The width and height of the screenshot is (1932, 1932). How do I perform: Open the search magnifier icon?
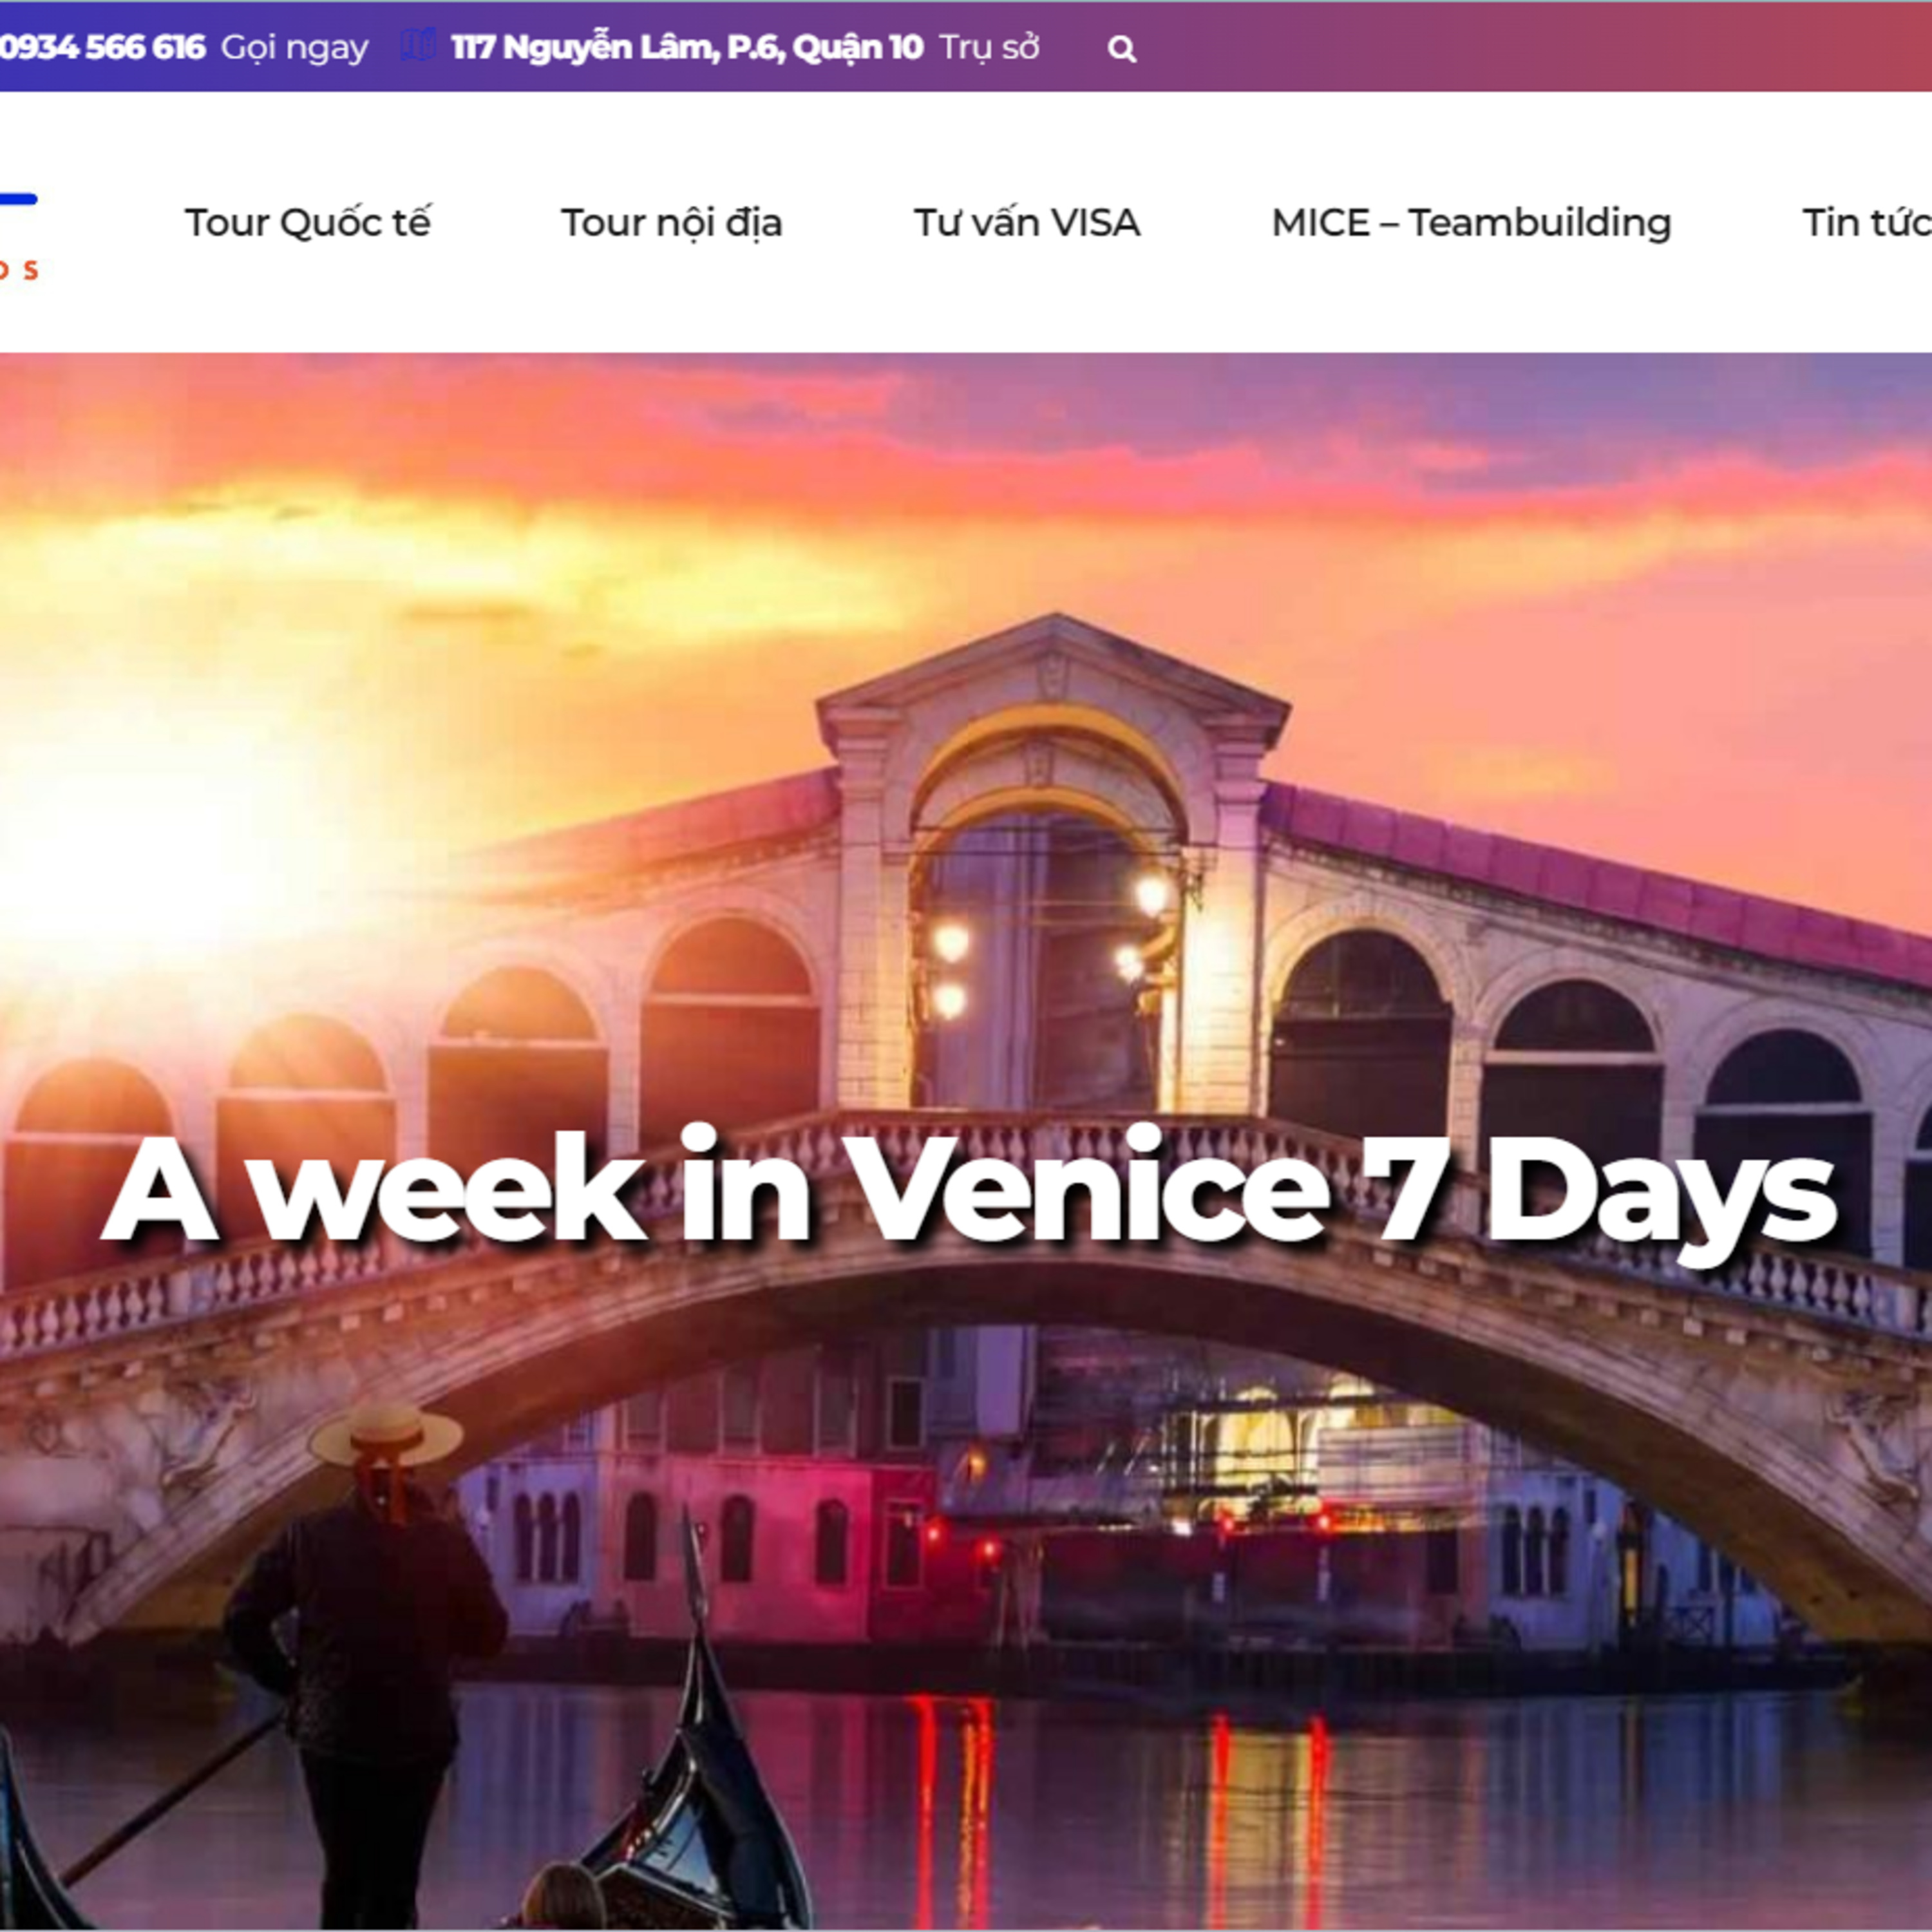pyautogui.click(x=1122, y=48)
